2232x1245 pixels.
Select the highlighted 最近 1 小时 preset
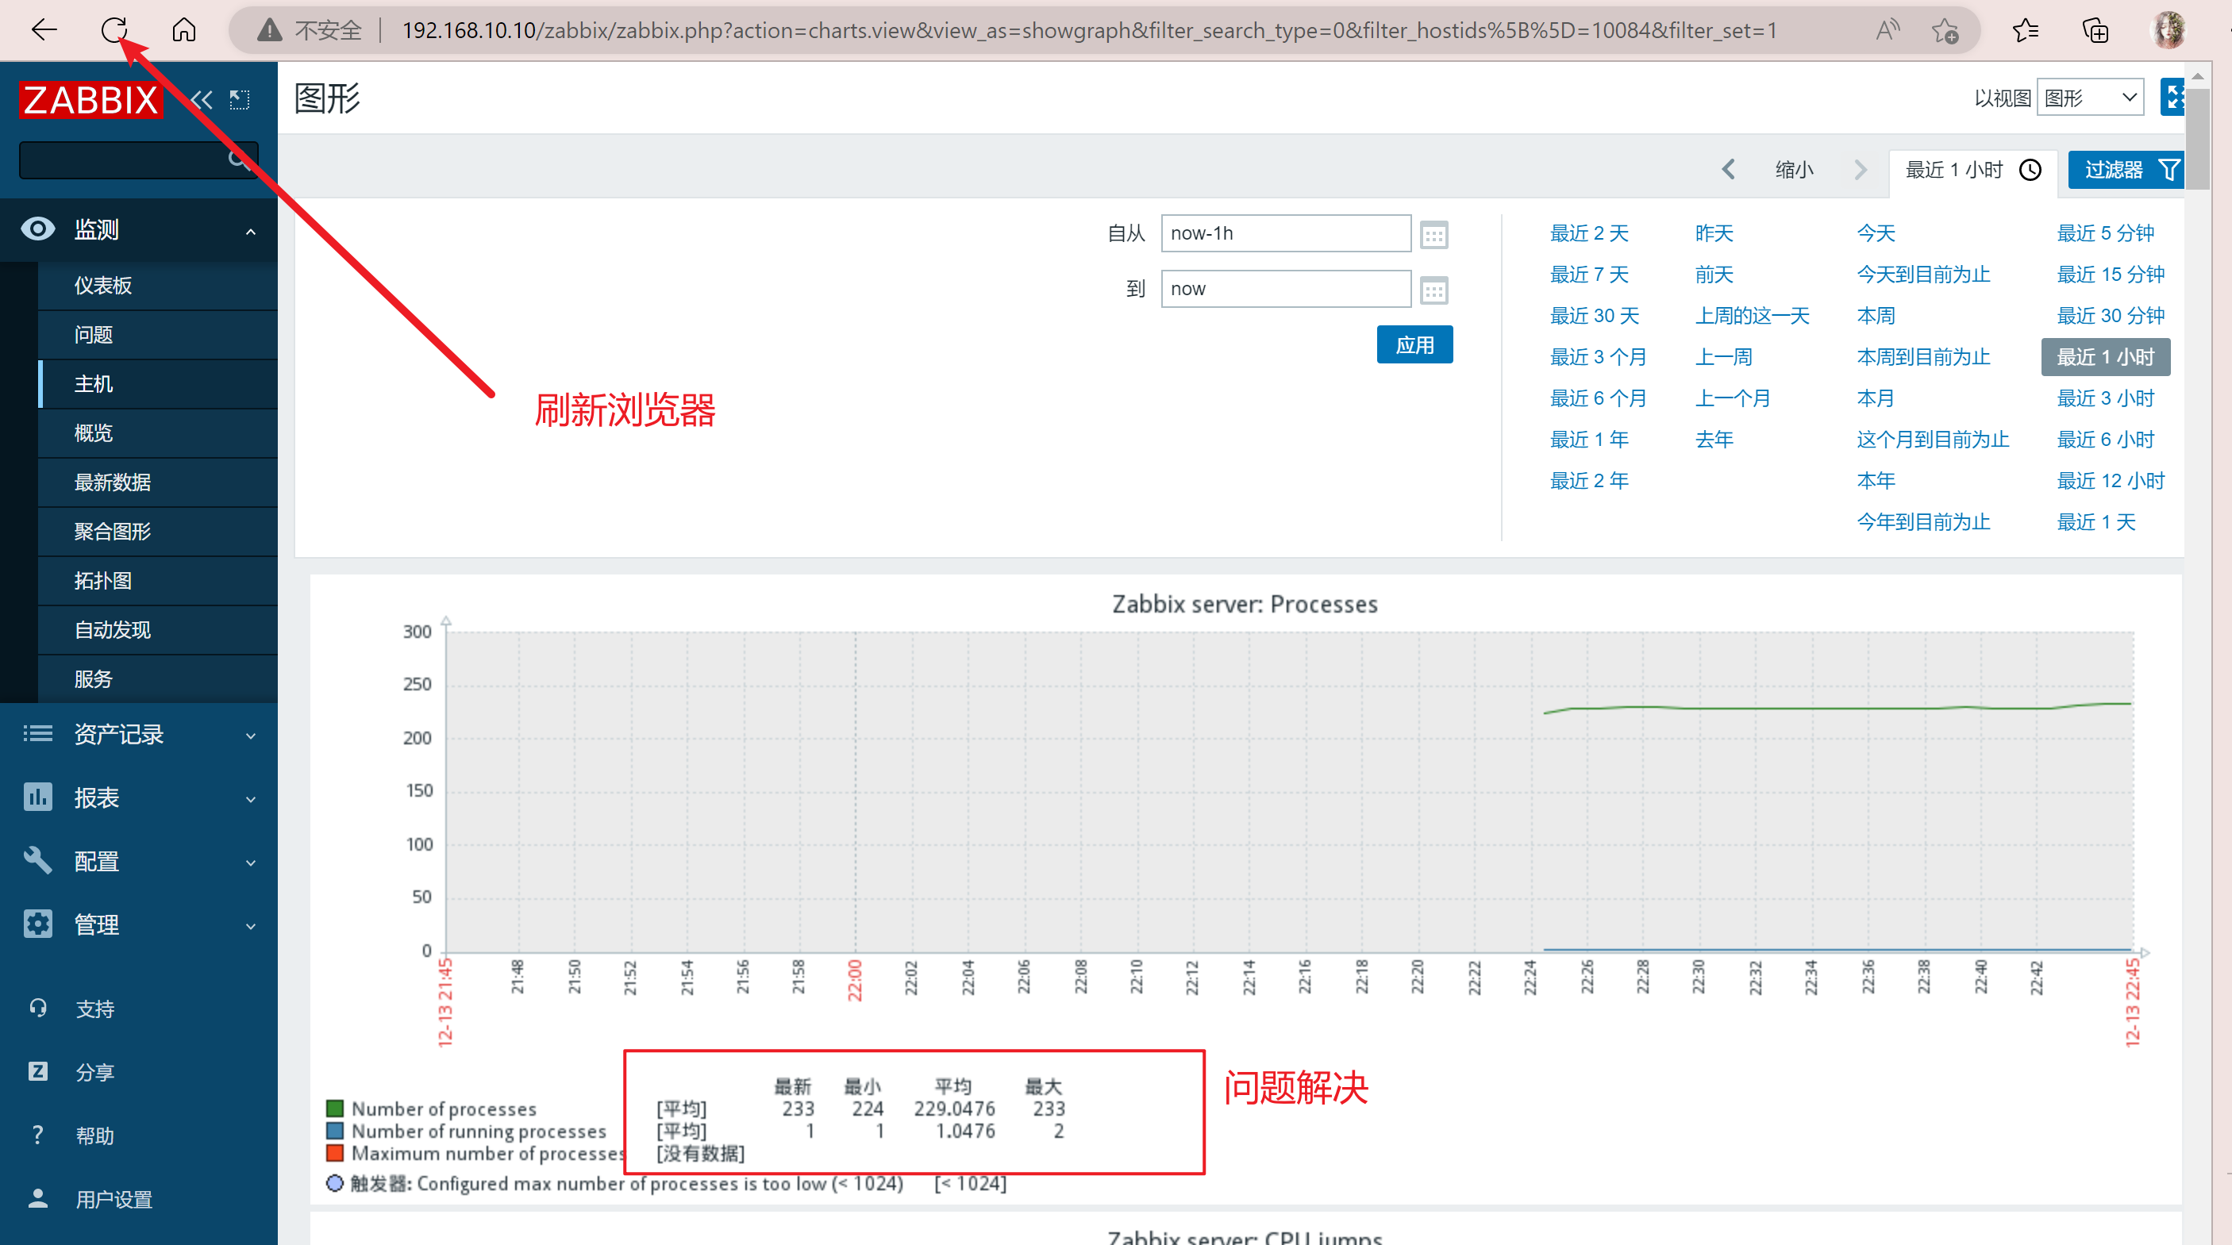2106,357
